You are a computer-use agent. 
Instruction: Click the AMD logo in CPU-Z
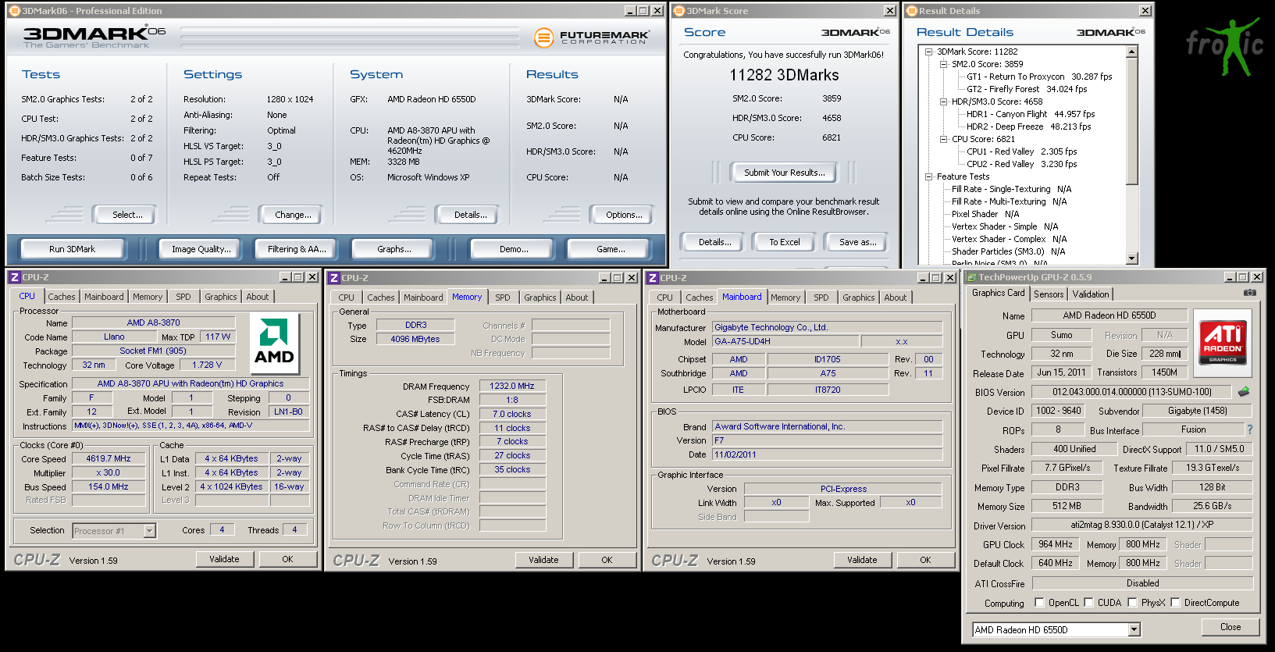coord(274,343)
